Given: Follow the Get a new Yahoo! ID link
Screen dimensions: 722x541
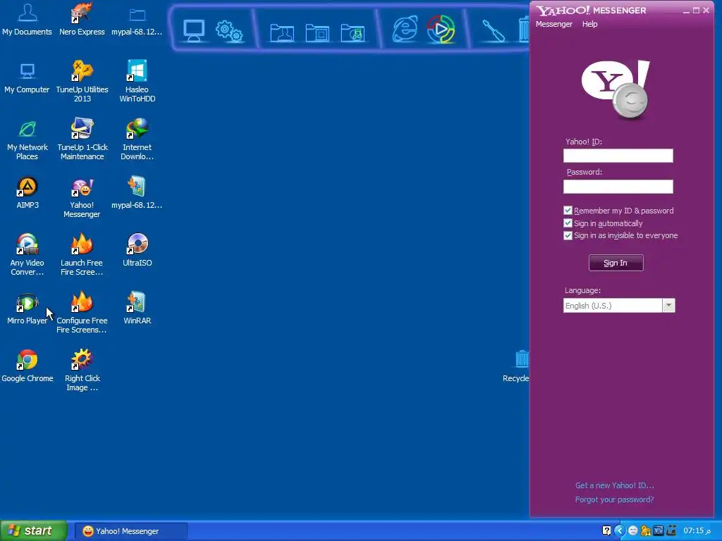Looking at the screenshot, I should click(x=615, y=485).
